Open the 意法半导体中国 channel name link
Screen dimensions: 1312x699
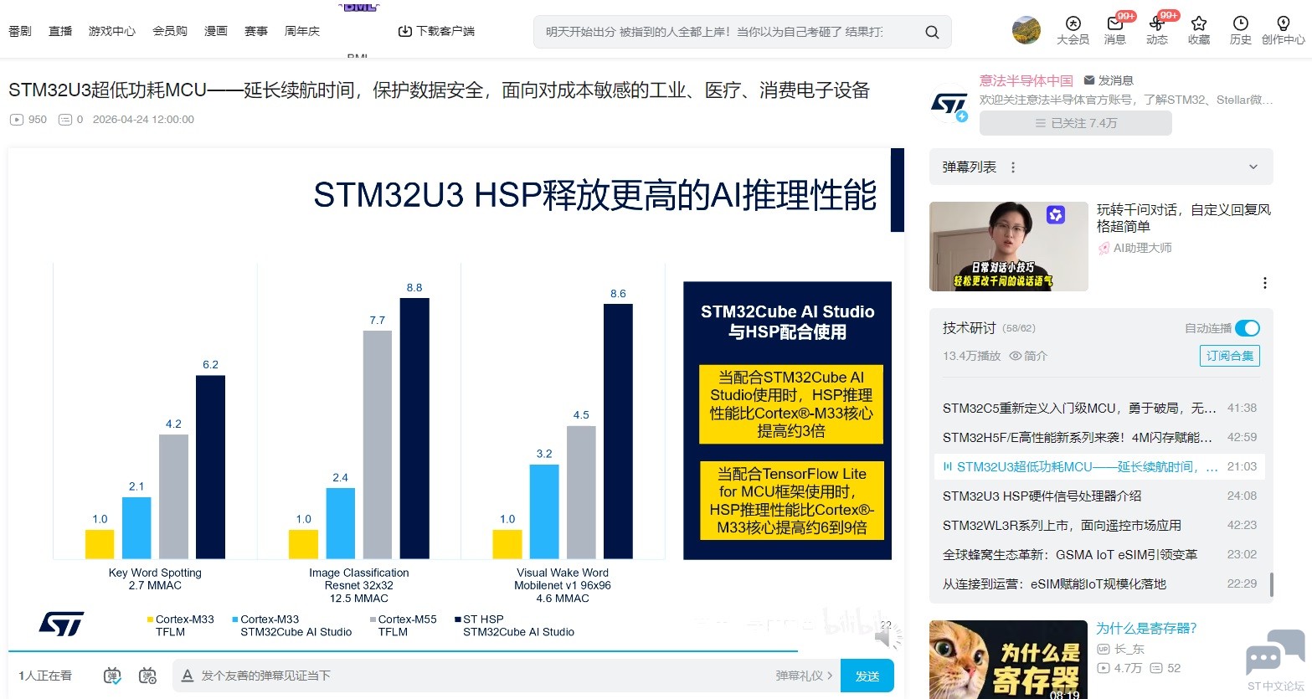[1026, 80]
